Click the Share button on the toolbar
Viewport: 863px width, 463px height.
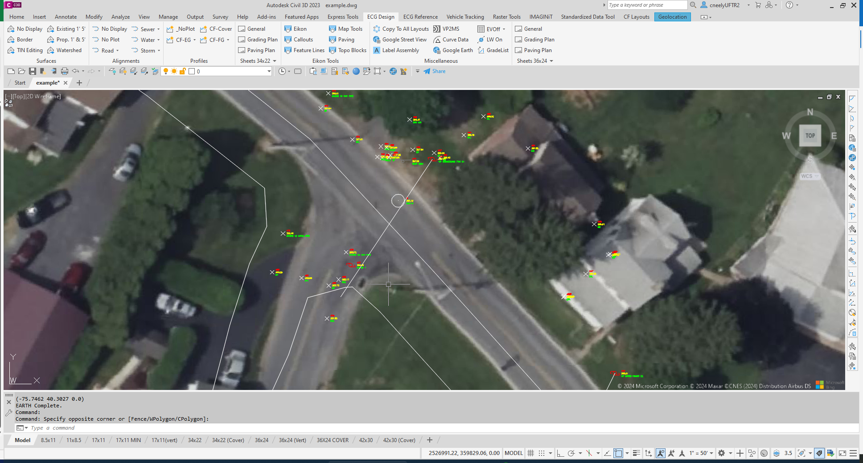click(x=435, y=71)
